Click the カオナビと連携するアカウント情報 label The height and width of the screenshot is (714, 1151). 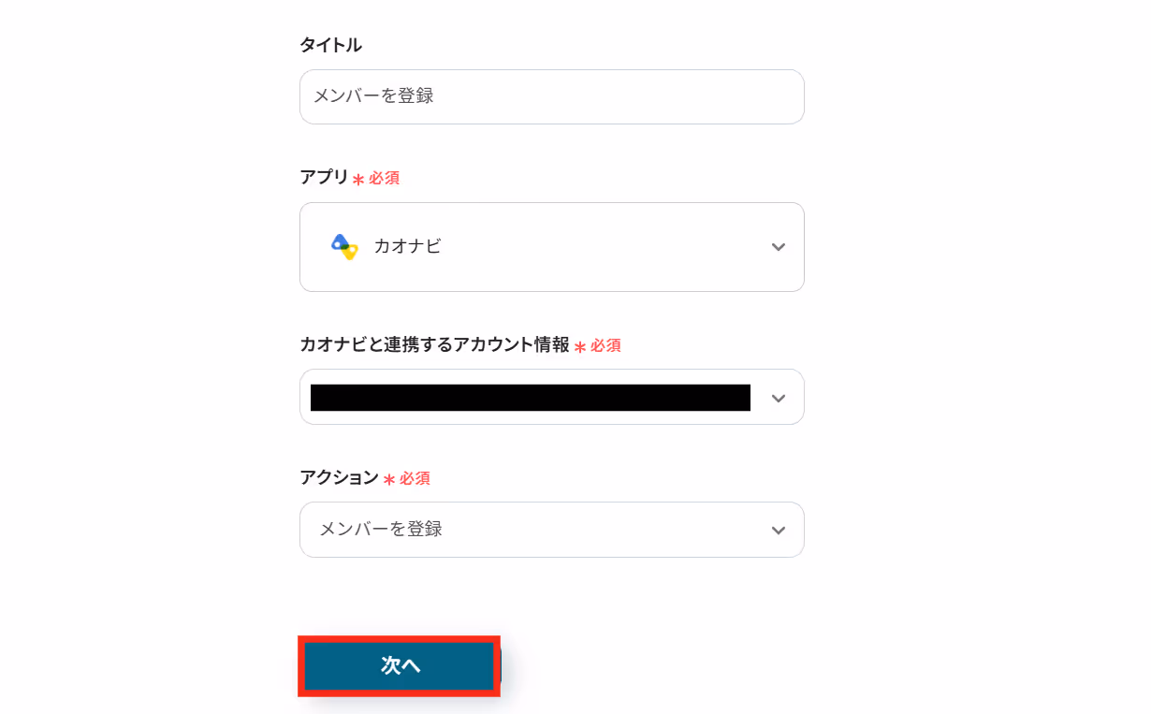tap(434, 344)
